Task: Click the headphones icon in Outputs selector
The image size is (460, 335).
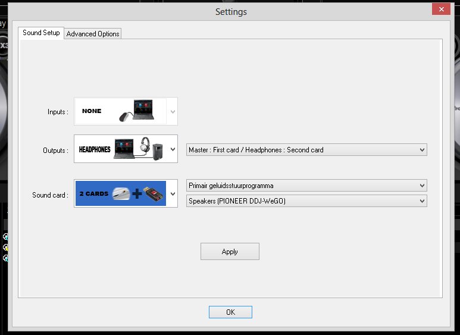Action: click(144, 146)
